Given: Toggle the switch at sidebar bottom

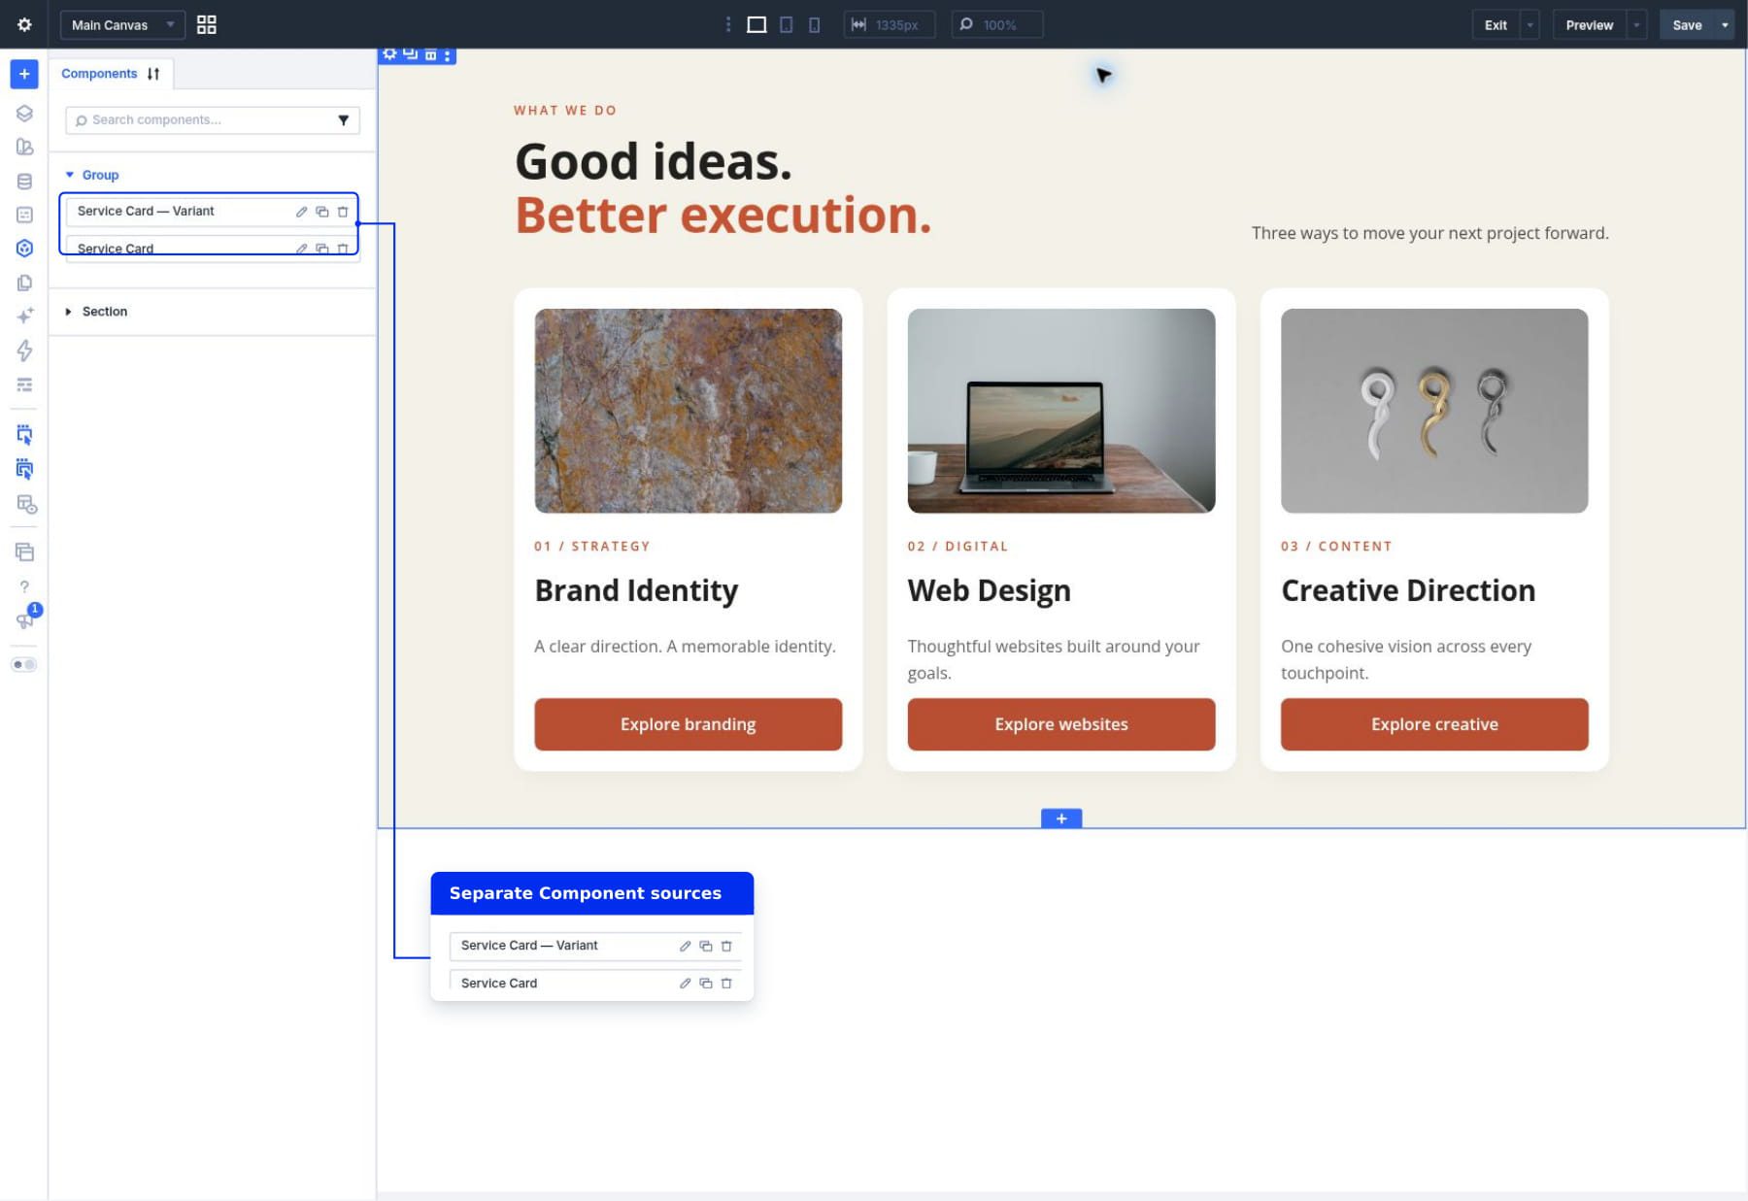Looking at the screenshot, I should coord(24,664).
